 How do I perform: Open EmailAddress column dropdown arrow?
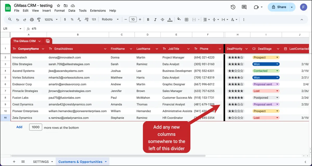[x=105, y=49]
